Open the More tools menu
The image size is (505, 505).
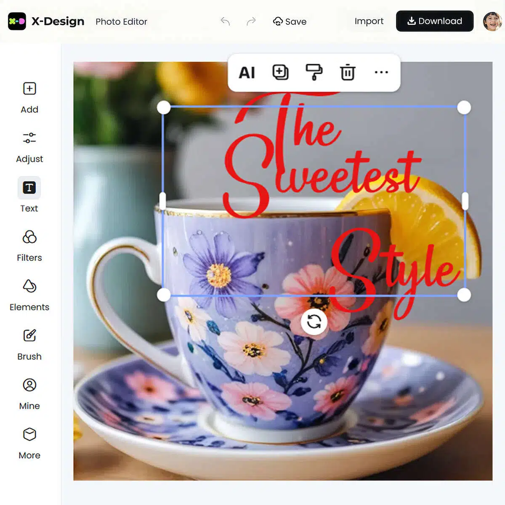pos(29,444)
